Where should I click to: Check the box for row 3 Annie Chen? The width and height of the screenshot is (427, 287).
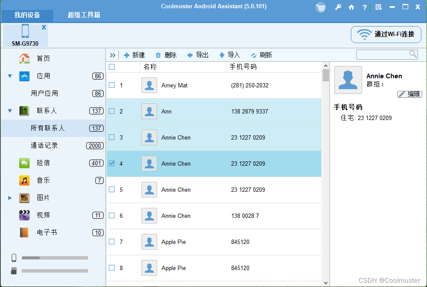(112, 137)
